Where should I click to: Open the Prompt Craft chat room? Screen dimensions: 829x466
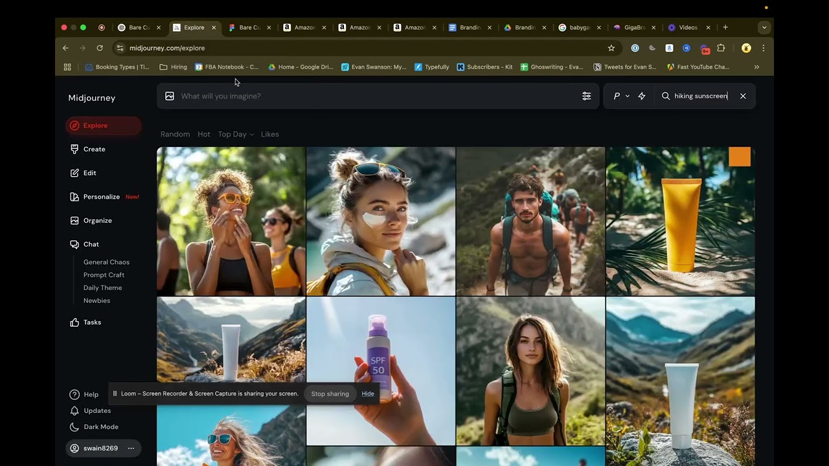pos(104,275)
